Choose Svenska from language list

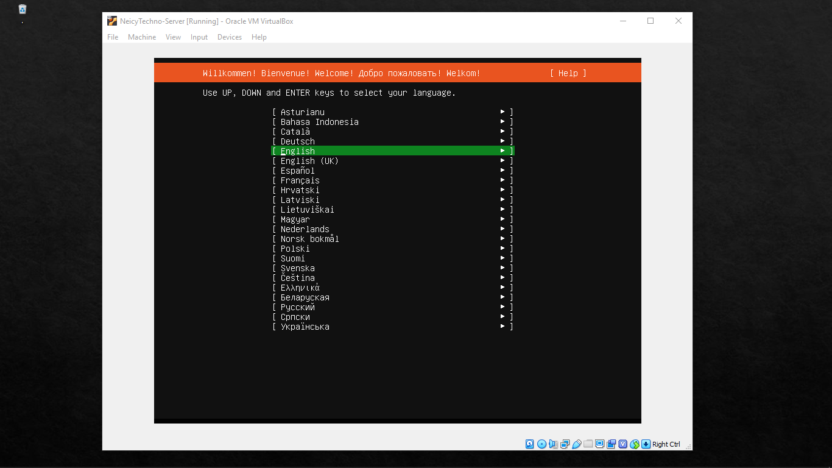pos(393,268)
